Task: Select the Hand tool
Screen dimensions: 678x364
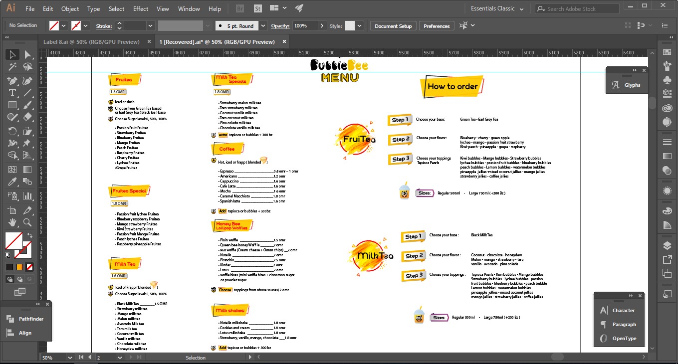Action: [12, 222]
